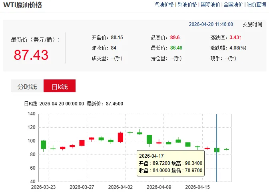Click the big green candle at chart start
Image resolution: width=269 pixels, height=192 pixels.
tap(43, 144)
